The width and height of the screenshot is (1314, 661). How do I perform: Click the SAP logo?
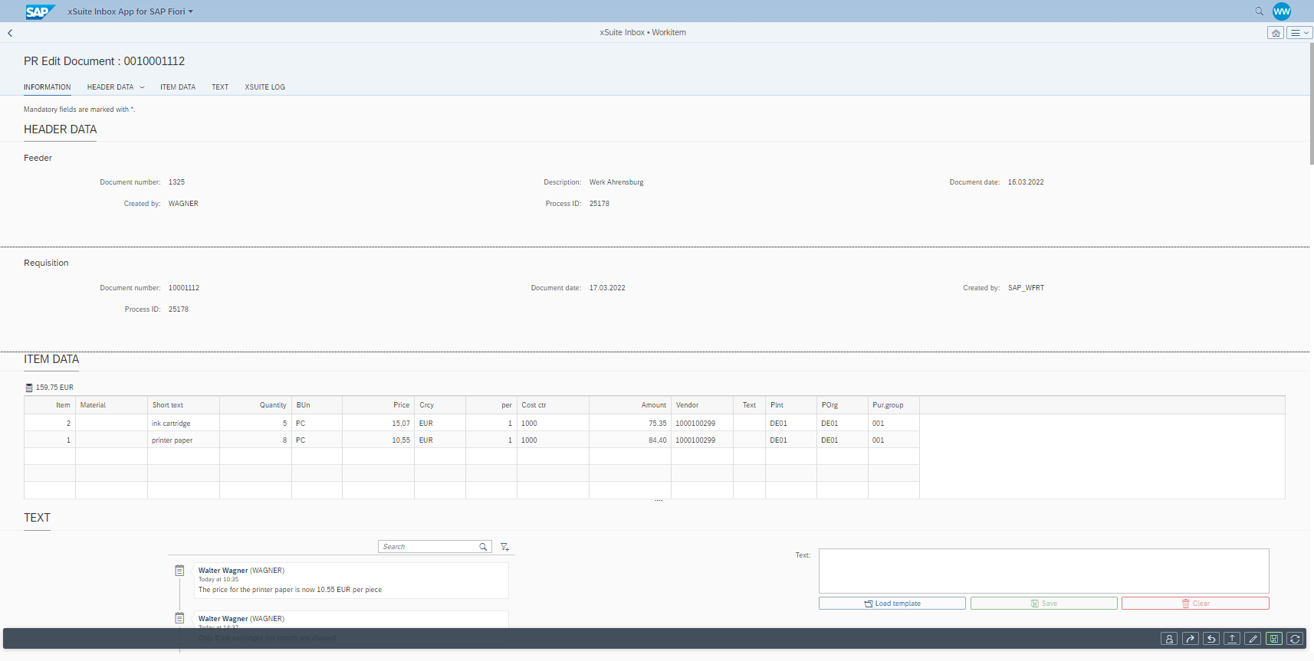39,11
